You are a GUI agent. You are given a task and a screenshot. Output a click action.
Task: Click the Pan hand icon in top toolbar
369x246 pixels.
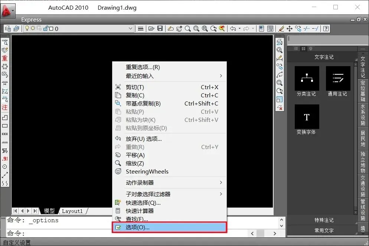point(179,29)
